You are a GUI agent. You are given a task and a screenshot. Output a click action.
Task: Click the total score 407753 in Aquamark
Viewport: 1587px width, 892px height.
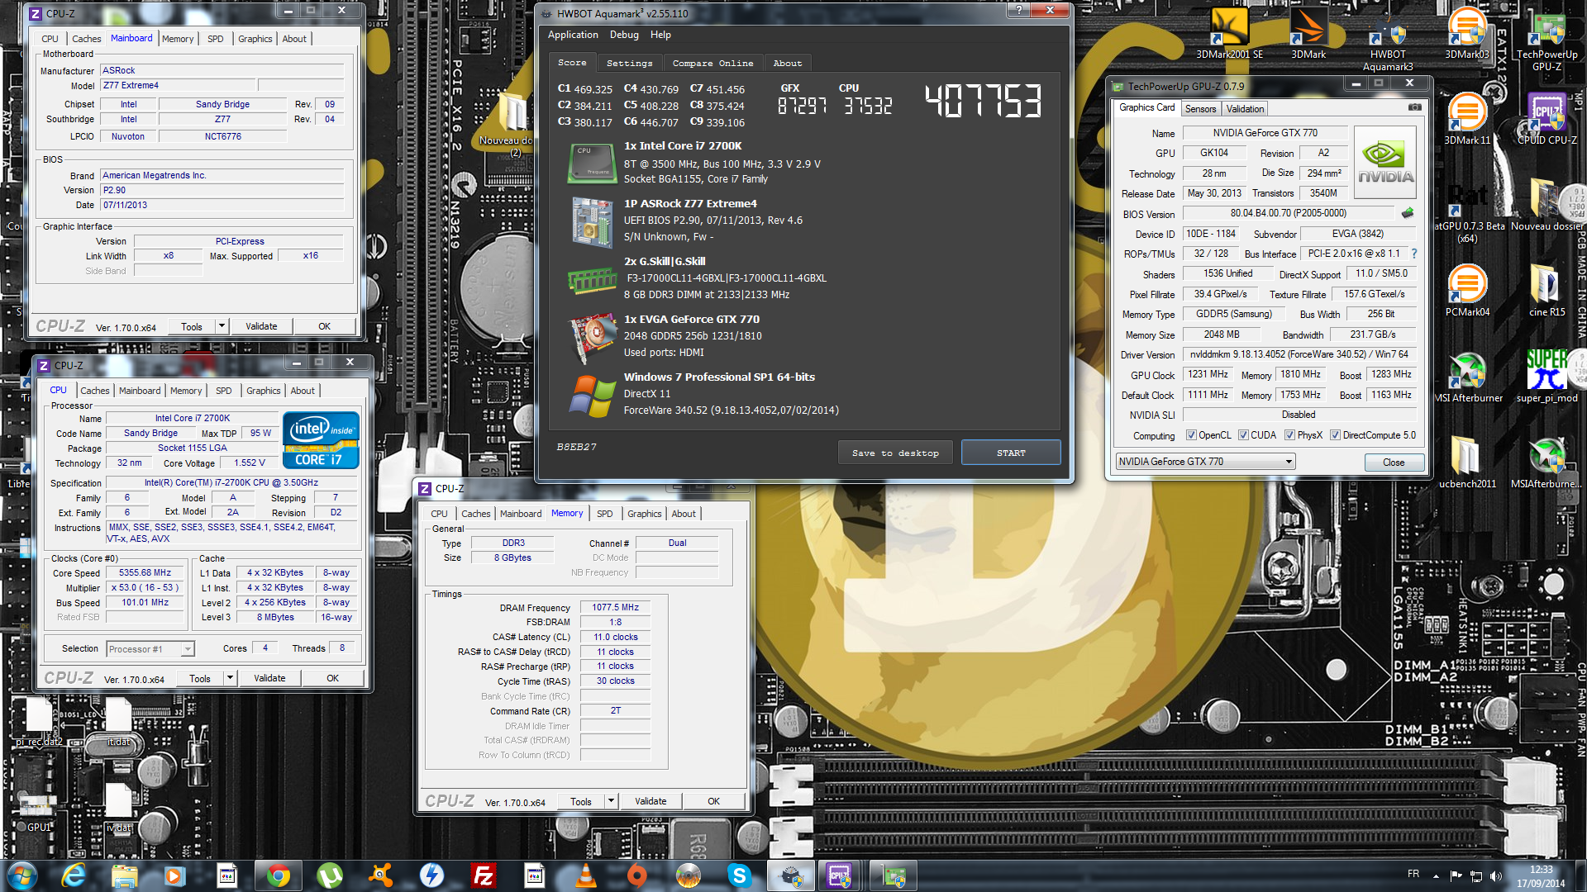click(984, 101)
